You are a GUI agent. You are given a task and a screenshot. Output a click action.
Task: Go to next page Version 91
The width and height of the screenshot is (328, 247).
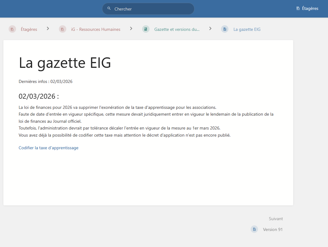[x=273, y=229]
